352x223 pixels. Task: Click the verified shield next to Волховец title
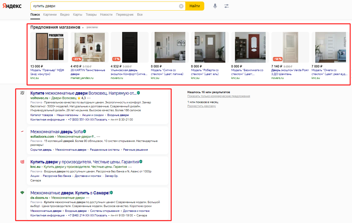pos(138,93)
